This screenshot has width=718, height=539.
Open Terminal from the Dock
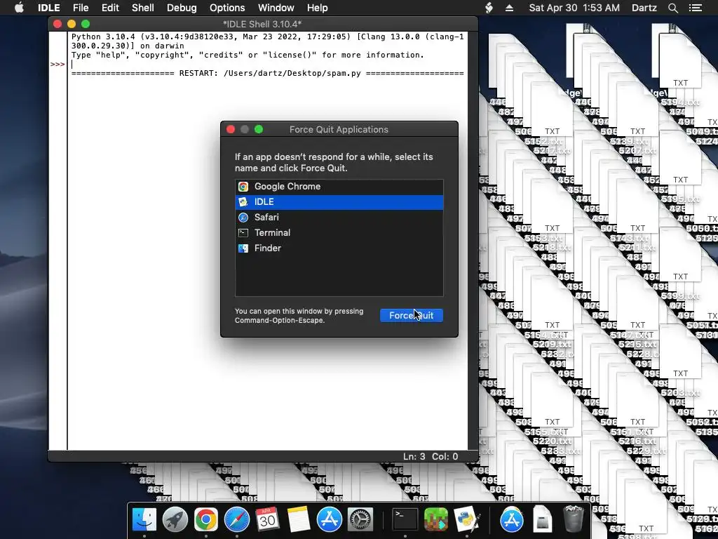(405, 520)
